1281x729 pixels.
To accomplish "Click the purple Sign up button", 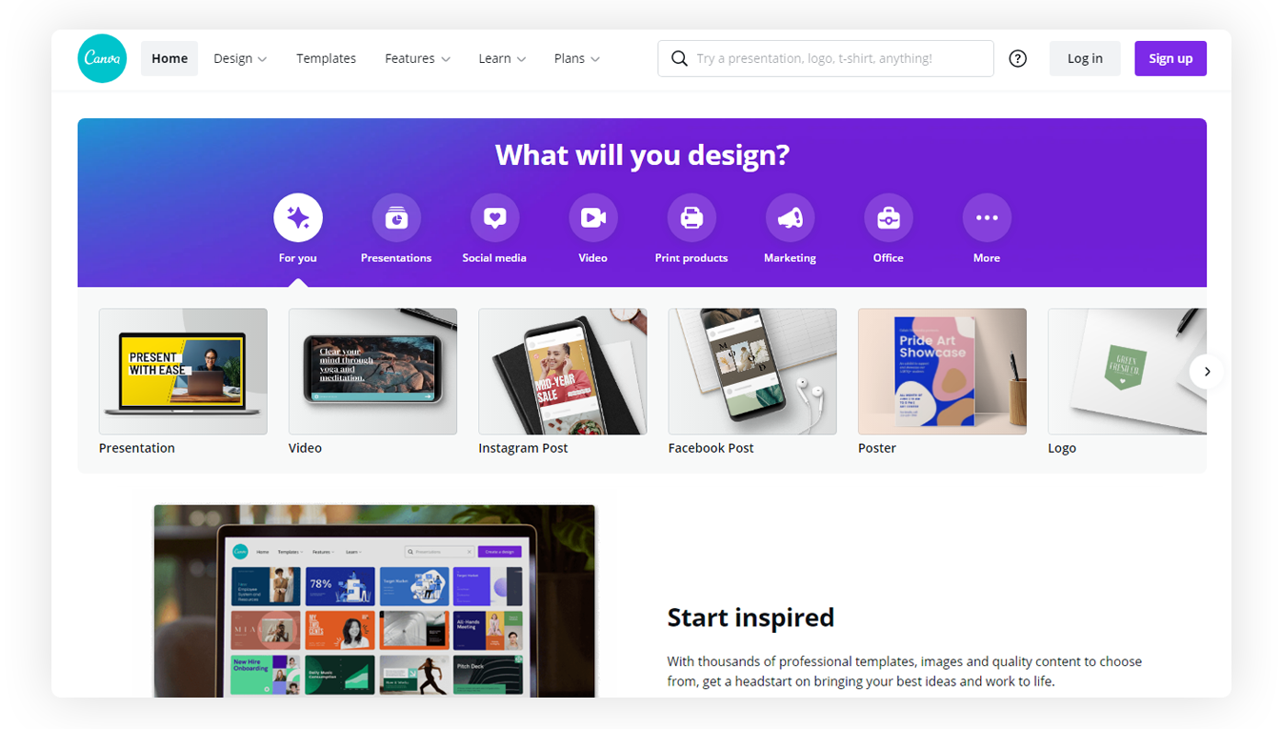I will coord(1171,58).
